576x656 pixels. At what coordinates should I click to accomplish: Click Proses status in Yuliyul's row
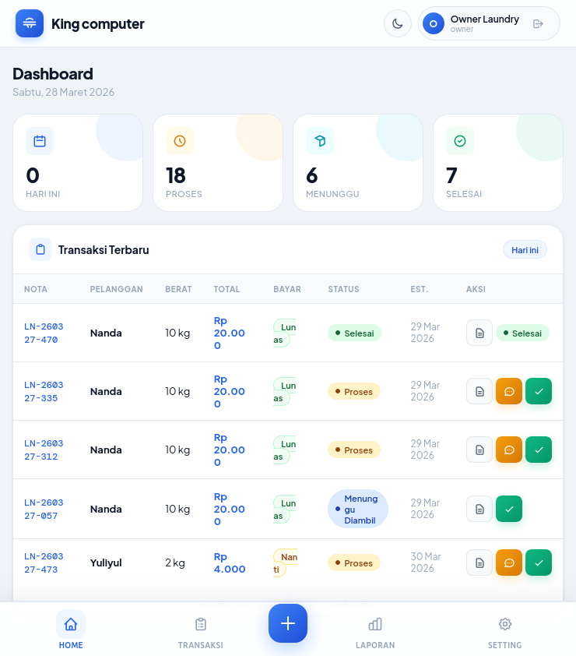(354, 563)
